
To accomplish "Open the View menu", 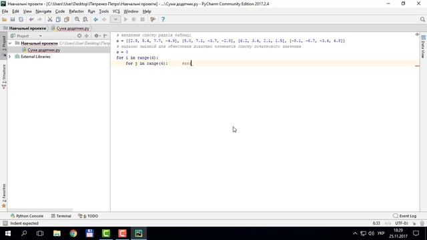I will click(27, 11).
